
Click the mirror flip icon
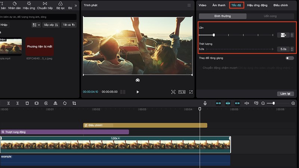click(55, 103)
